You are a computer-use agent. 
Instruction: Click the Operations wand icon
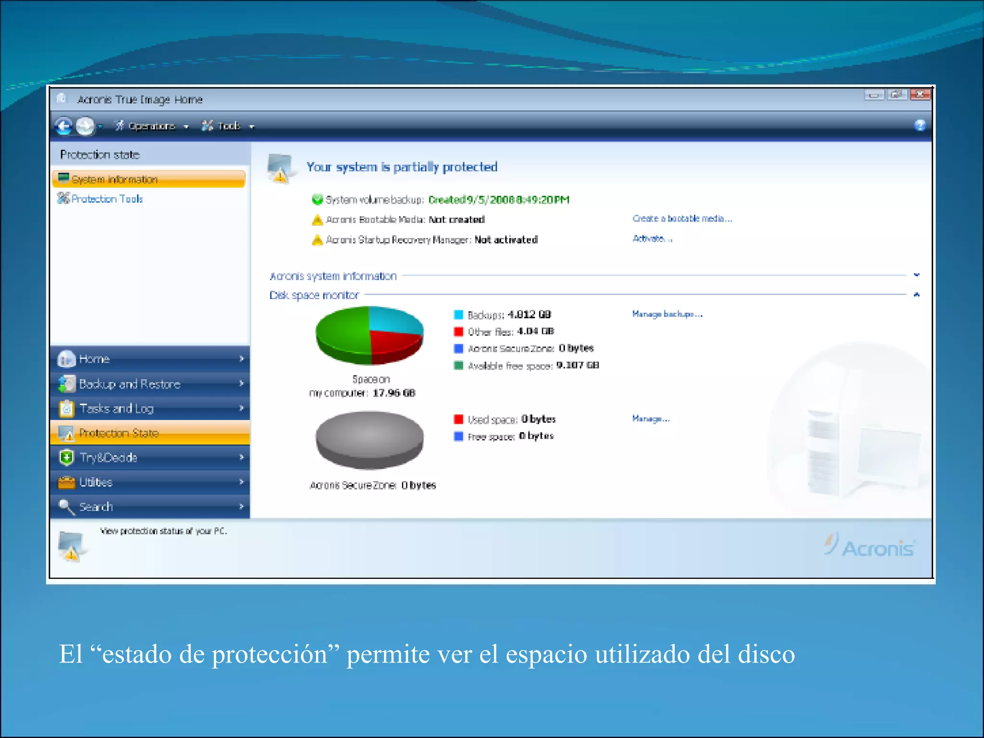[120, 125]
